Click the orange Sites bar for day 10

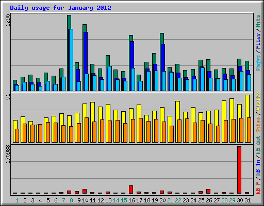click(x=87, y=130)
